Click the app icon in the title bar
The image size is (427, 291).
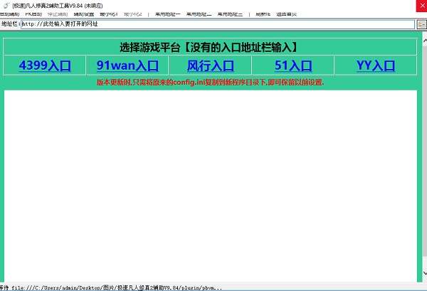click(6, 6)
